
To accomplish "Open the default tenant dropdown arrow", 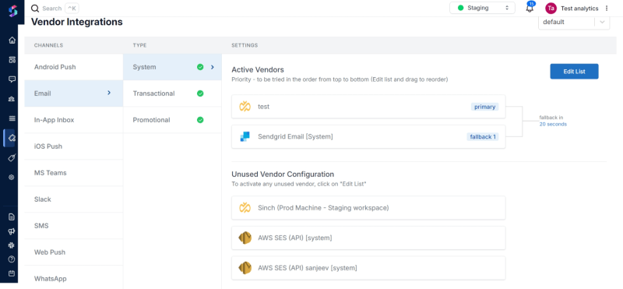I will click(x=602, y=22).
